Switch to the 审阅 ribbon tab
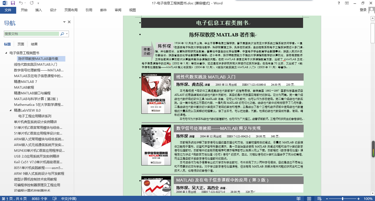Viewport: 375px width, 201px height. (x=118, y=10)
